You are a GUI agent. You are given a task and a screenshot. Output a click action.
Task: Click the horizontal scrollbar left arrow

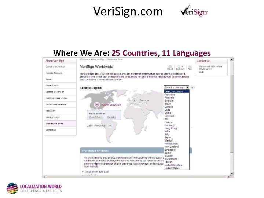point(45,177)
